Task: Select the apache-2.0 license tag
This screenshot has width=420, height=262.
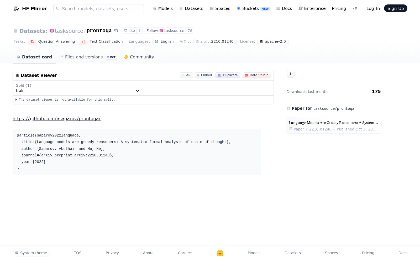Action: [273, 41]
